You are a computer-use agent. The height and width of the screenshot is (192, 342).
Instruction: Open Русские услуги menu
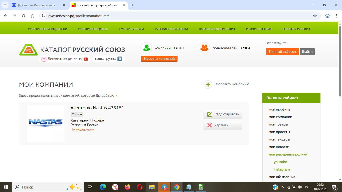tap(131, 29)
